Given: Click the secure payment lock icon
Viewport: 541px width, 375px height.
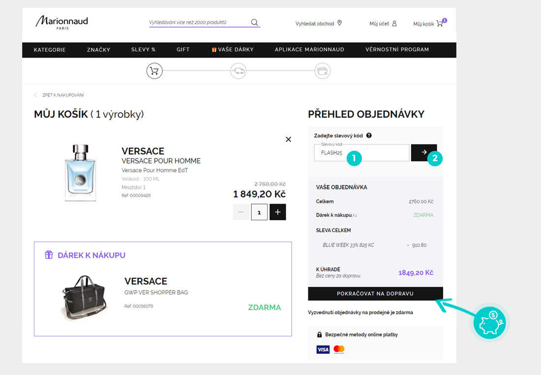Looking at the screenshot, I should coord(319,334).
